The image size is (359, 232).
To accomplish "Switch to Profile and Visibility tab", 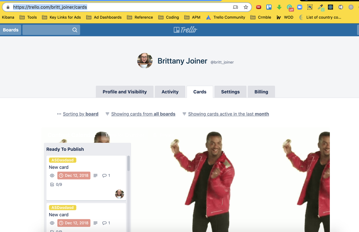I will (125, 92).
